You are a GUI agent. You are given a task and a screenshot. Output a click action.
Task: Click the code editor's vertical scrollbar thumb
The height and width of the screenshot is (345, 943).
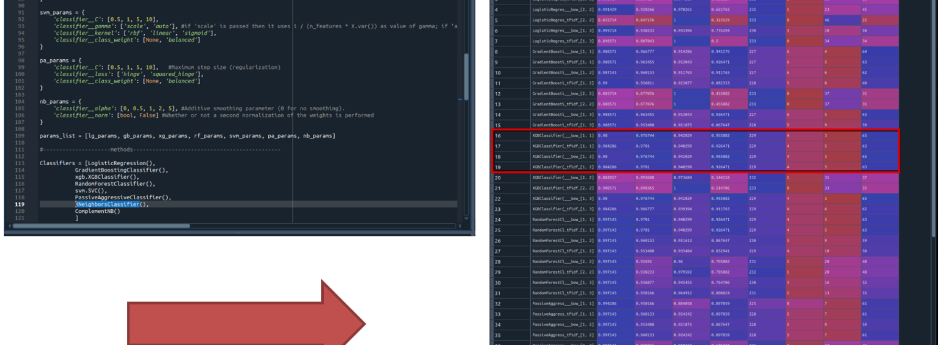(x=466, y=77)
